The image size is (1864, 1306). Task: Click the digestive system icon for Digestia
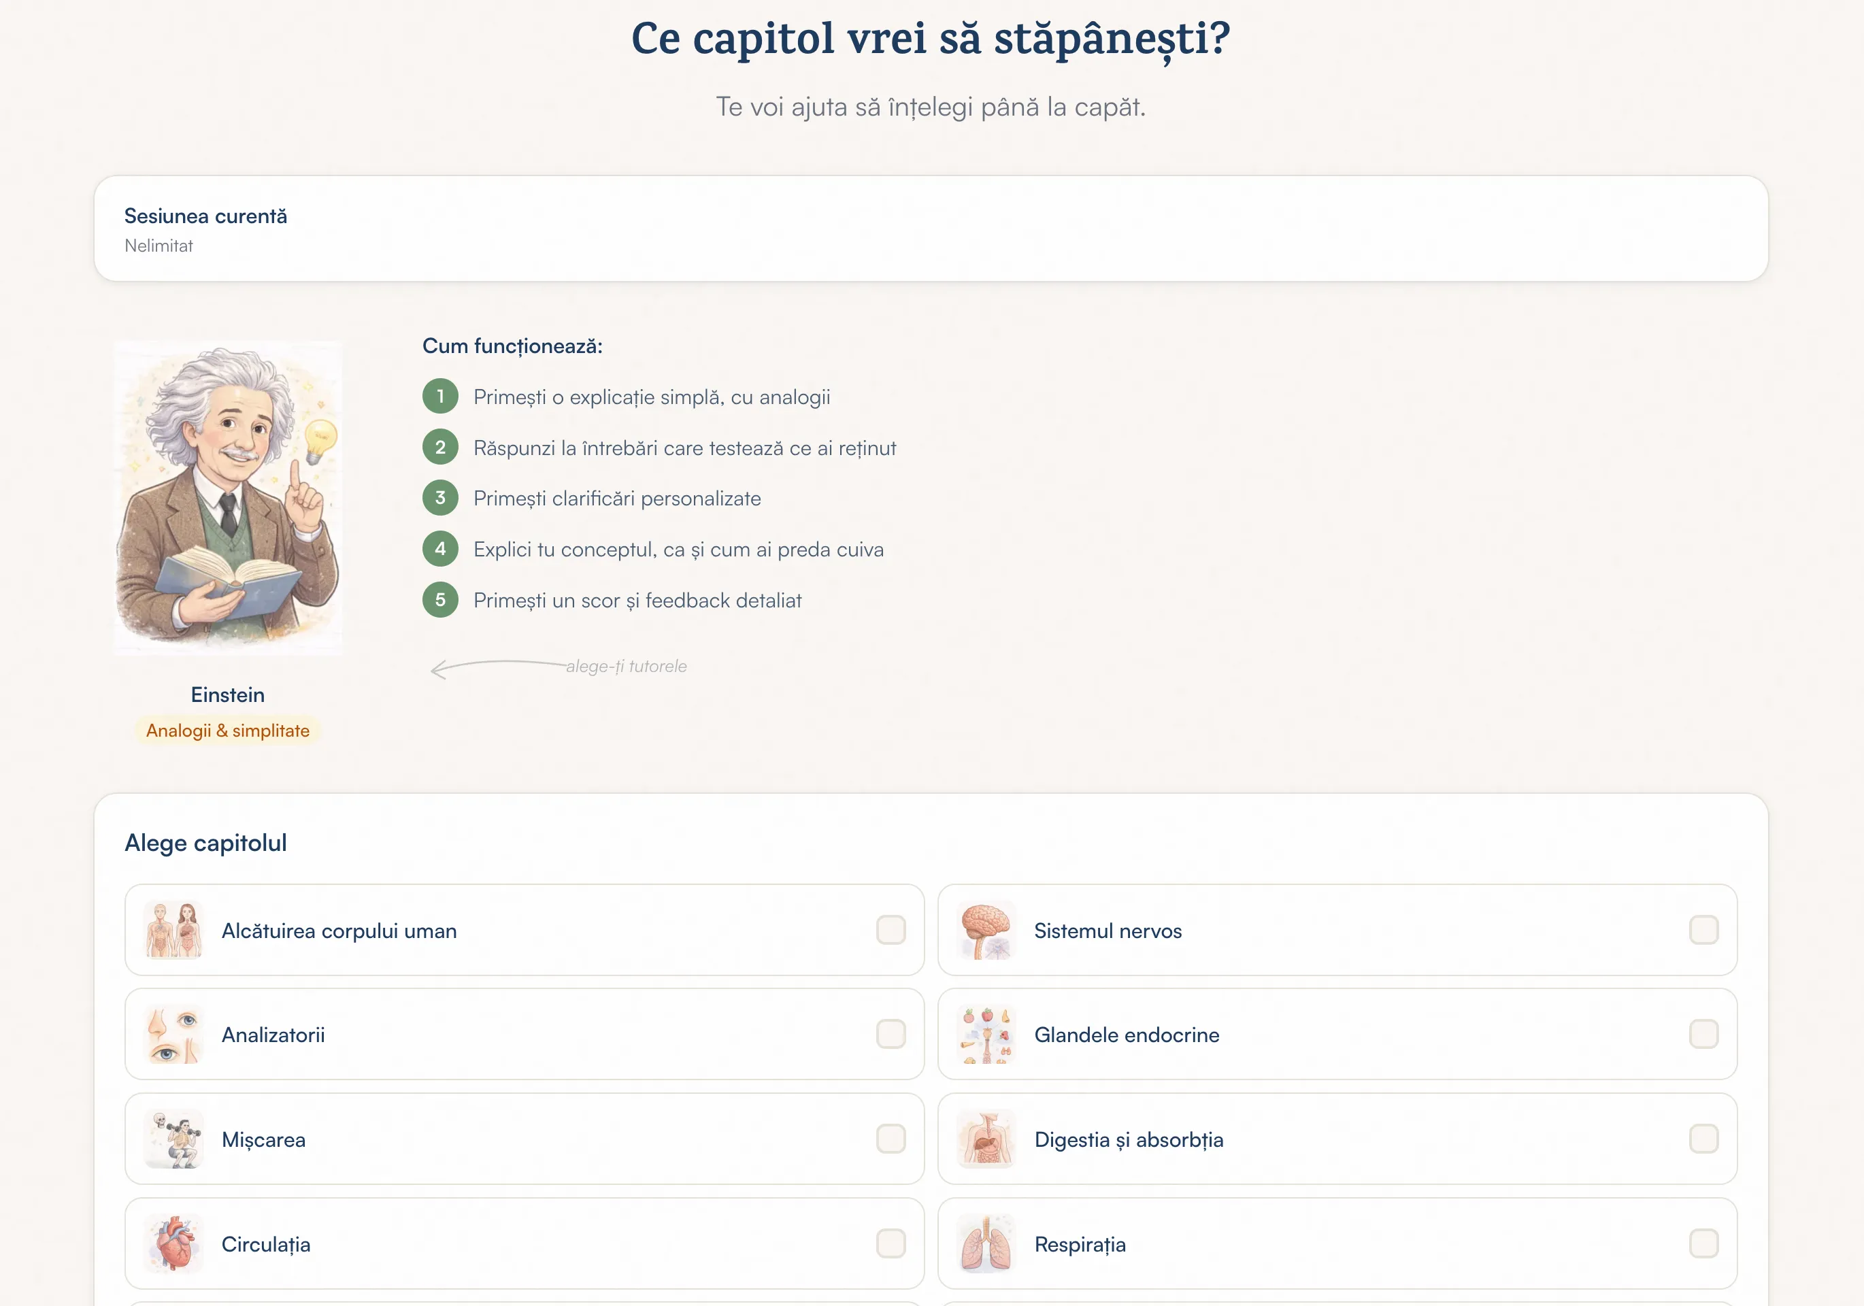pyautogui.click(x=986, y=1139)
